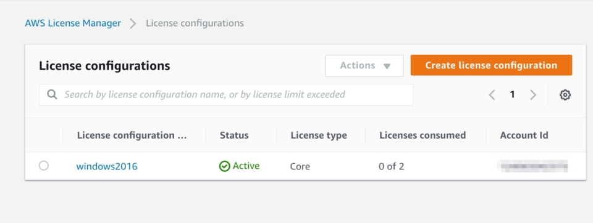This screenshot has width=593, height=223.
Task: Click Create license configuration button
Action: [x=491, y=65]
